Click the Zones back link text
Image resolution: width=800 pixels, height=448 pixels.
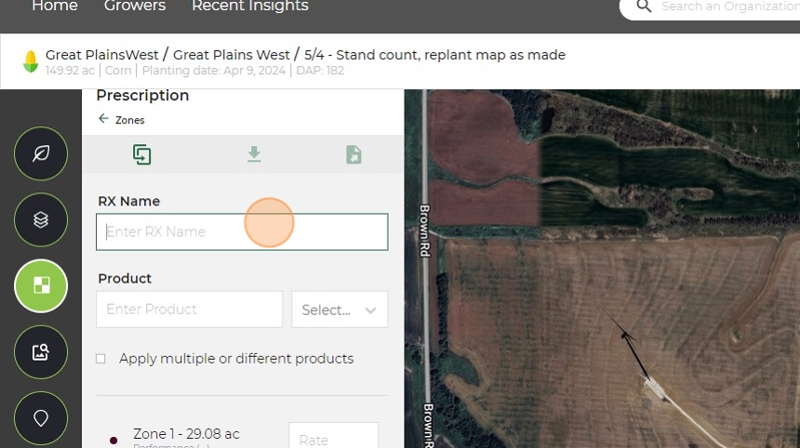pyautogui.click(x=129, y=120)
